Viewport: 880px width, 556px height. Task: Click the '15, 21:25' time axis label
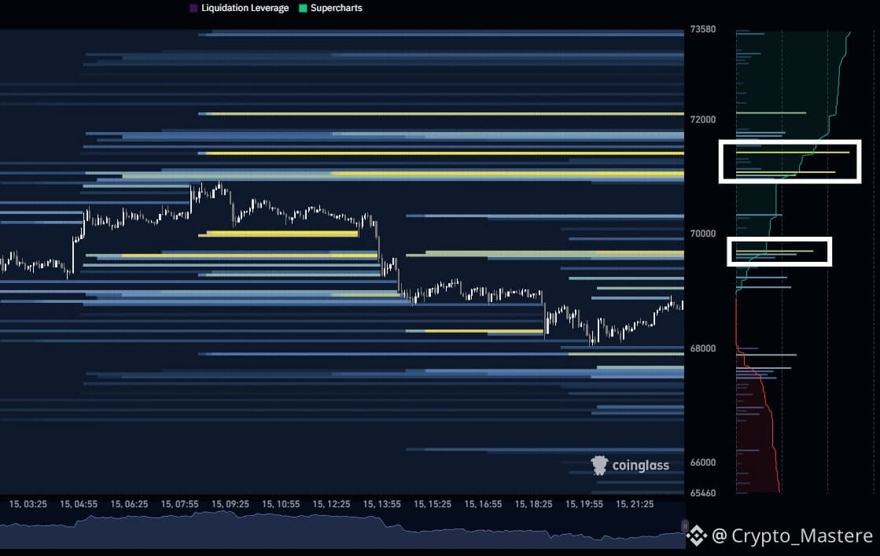pos(634,504)
